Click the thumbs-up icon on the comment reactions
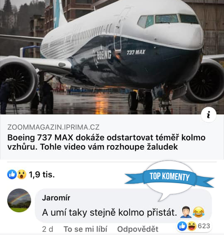This screenshot has height=235, width=224. click(x=182, y=226)
